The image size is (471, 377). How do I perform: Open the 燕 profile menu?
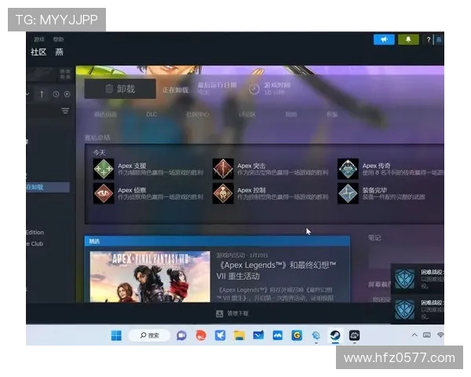tap(59, 52)
